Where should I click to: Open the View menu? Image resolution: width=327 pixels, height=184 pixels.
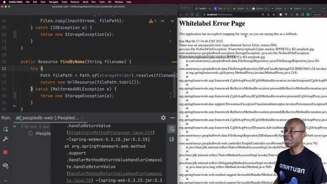43,2
